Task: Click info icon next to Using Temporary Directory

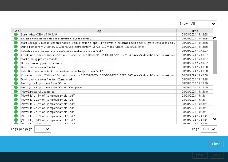Action: pyautogui.click(x=16, y=47)
